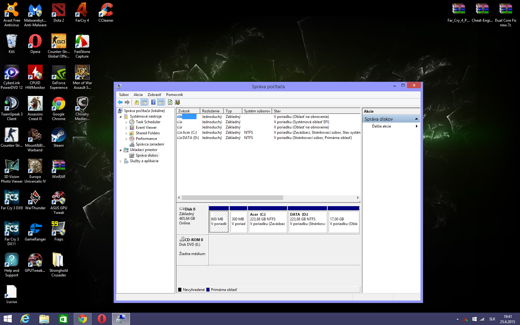Collapse the Systémové nástroje tree node
Image resolution: width=520 pixels, height=325 pixels.
(x=121, y=117)
